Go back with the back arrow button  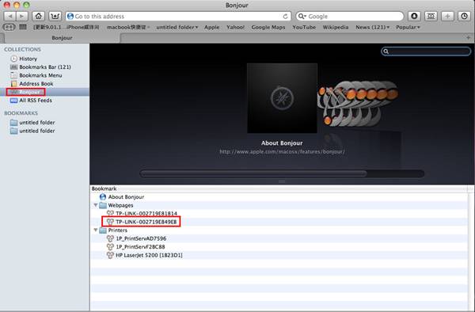coord(9,16)
